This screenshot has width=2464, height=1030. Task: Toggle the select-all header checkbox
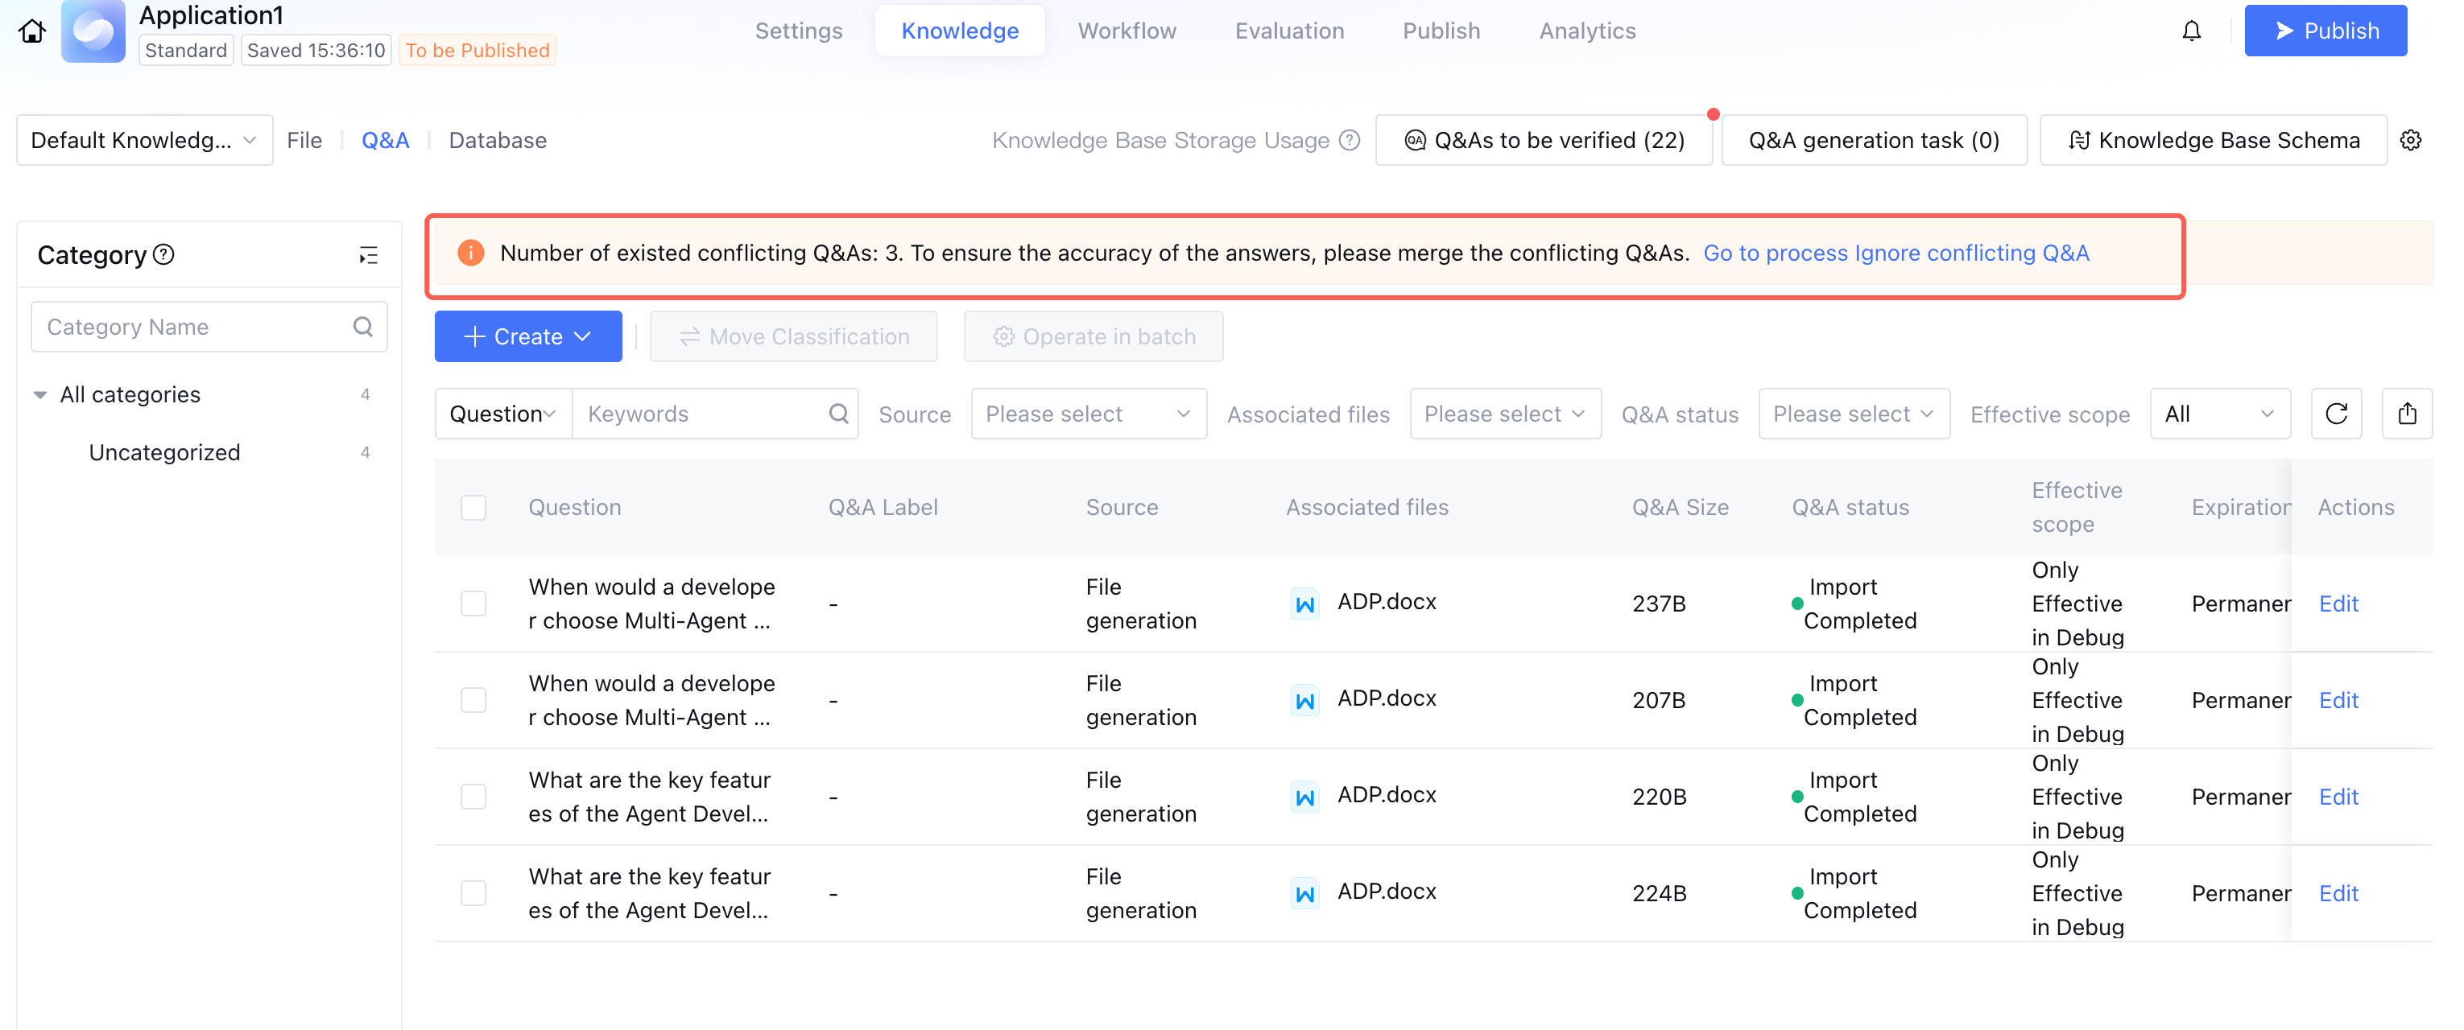473,508
